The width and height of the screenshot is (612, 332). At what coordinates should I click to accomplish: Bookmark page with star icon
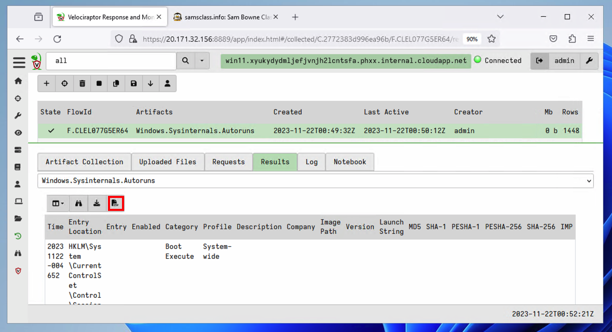tap(492, 38)
